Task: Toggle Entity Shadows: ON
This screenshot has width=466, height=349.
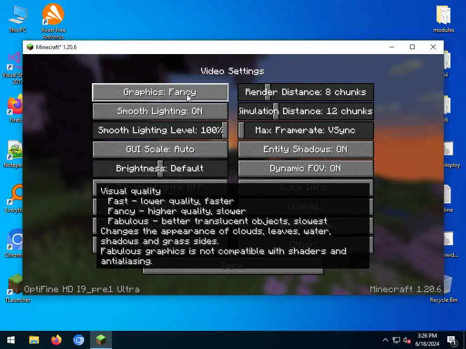Action: (306, 149)
